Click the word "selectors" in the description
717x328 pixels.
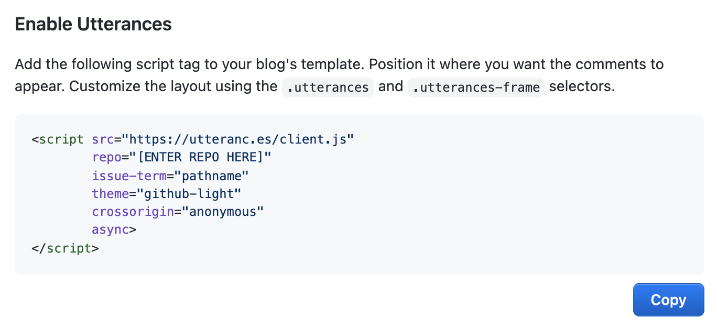pyautogui.click(x=581, y=86)
